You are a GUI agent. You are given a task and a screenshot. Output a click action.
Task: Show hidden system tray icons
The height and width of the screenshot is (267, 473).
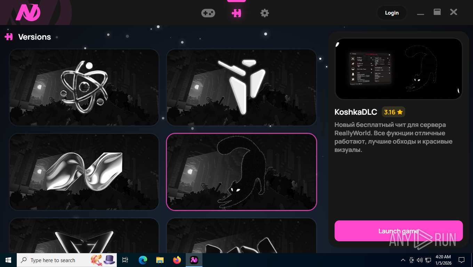[x=403, y=260]
